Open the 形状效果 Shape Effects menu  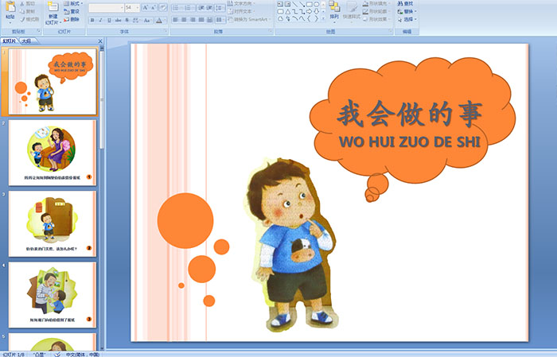click(x=377, y=19)
